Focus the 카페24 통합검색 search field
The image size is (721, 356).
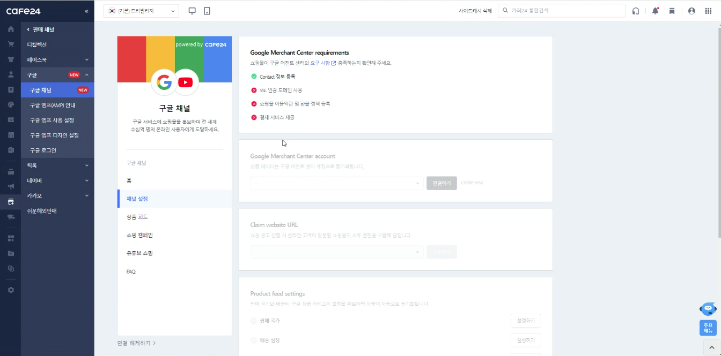pos(562,11)
